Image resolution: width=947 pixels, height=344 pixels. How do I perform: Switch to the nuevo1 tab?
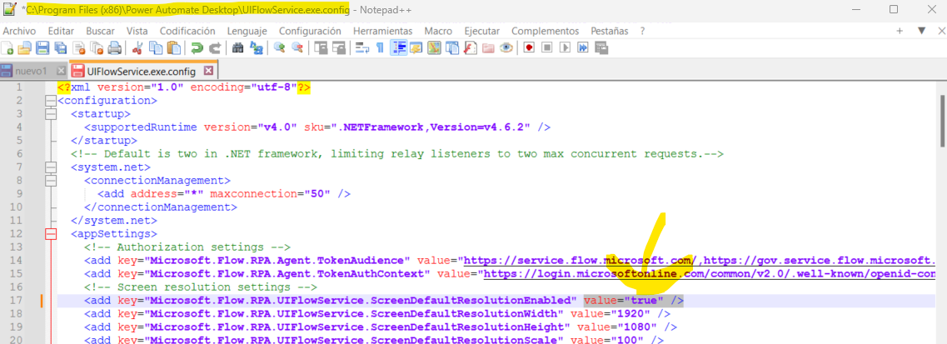point(30,71)
